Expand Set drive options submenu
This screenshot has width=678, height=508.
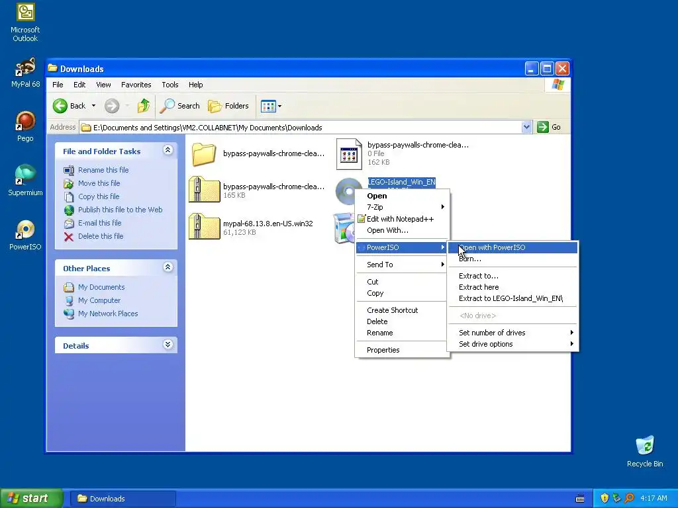[512, 344]
